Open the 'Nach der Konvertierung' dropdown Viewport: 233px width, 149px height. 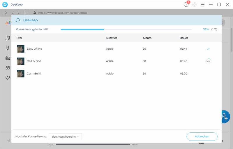coord(65,136)
